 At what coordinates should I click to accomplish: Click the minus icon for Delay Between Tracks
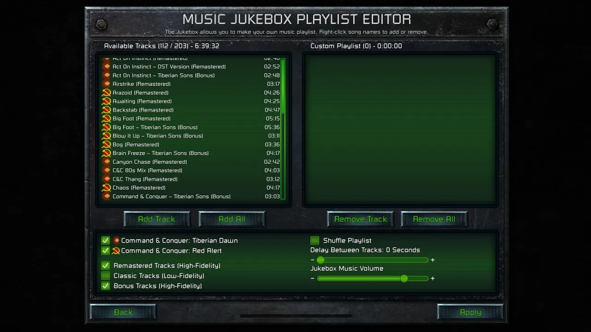(313, 260)
